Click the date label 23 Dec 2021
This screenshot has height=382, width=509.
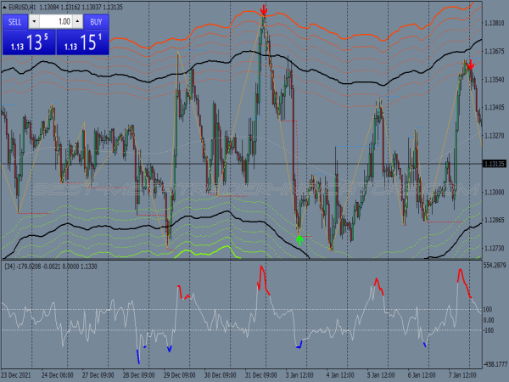tap(16, 375)
